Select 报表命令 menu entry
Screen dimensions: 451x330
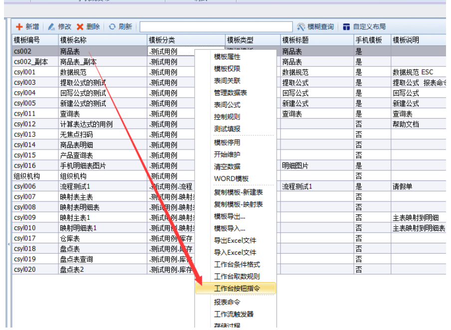[227, 302]
